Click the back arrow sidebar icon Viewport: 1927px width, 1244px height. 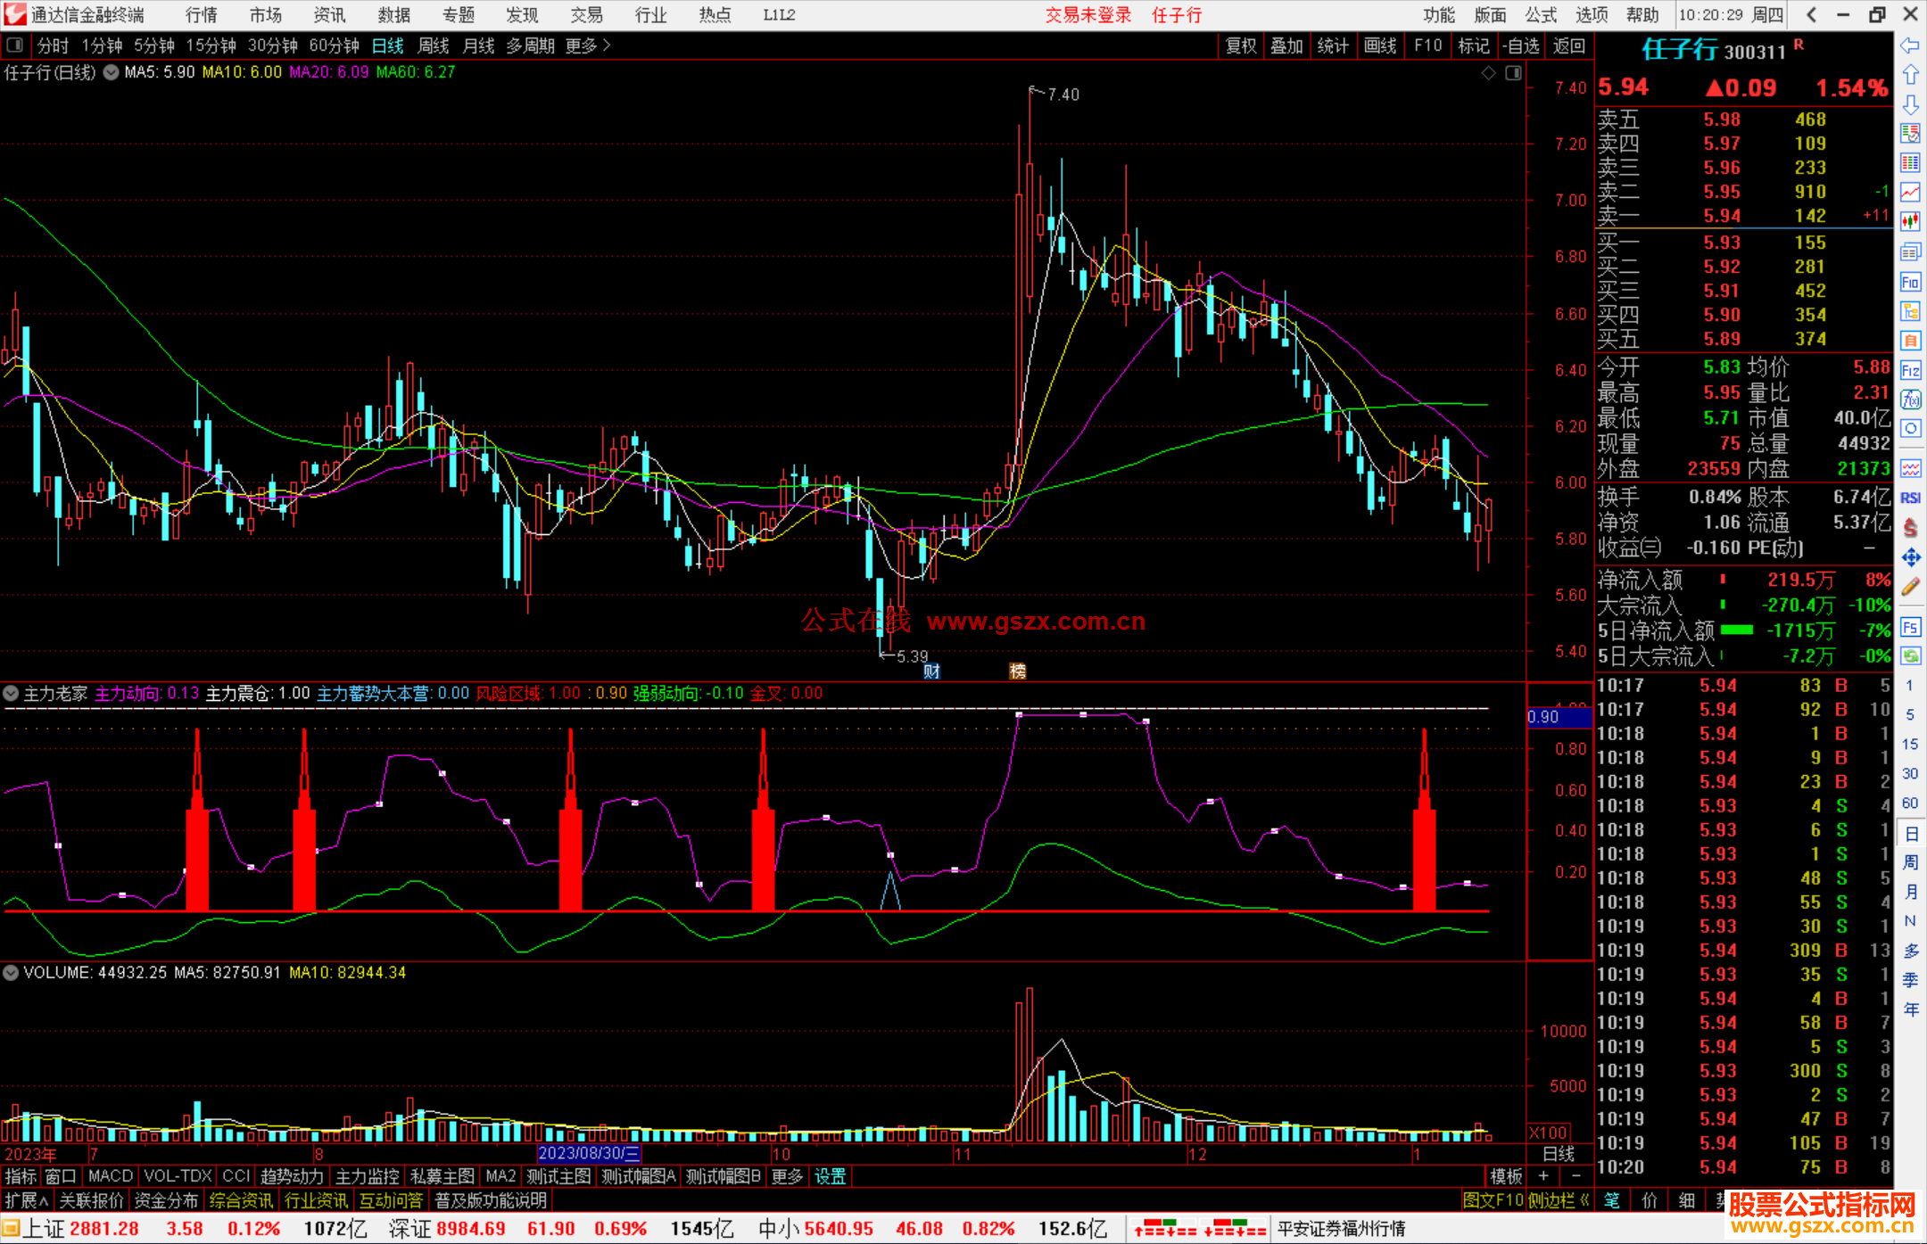point(1910,45)
